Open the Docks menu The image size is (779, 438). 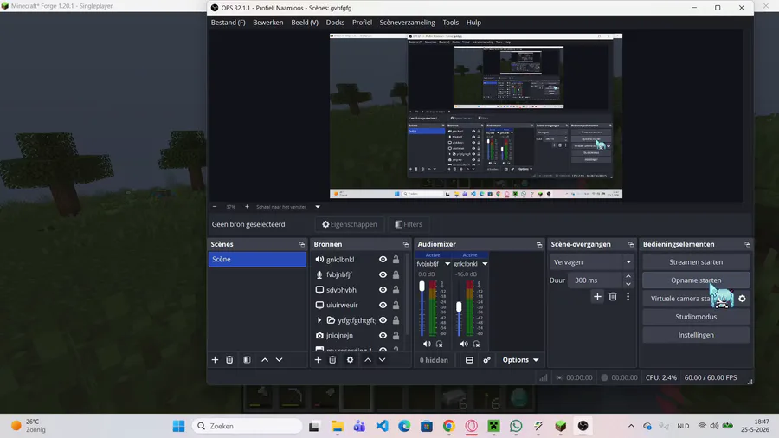(335, 23)
